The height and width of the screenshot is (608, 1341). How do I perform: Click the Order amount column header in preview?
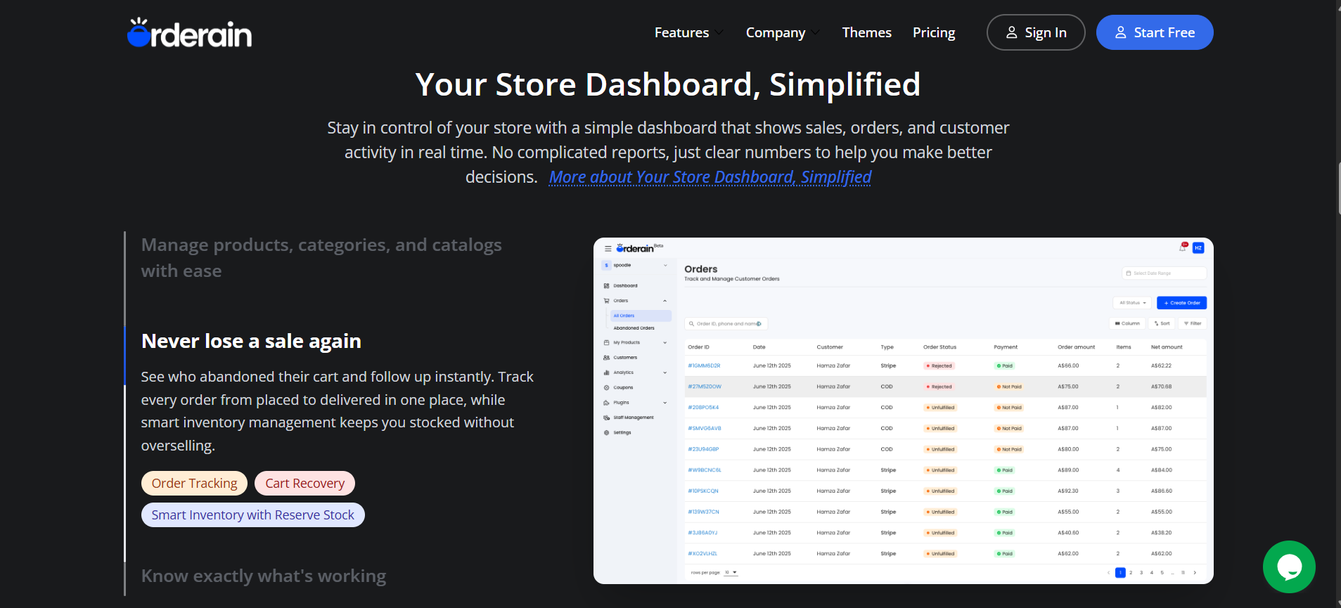[x=1076, y=347]
